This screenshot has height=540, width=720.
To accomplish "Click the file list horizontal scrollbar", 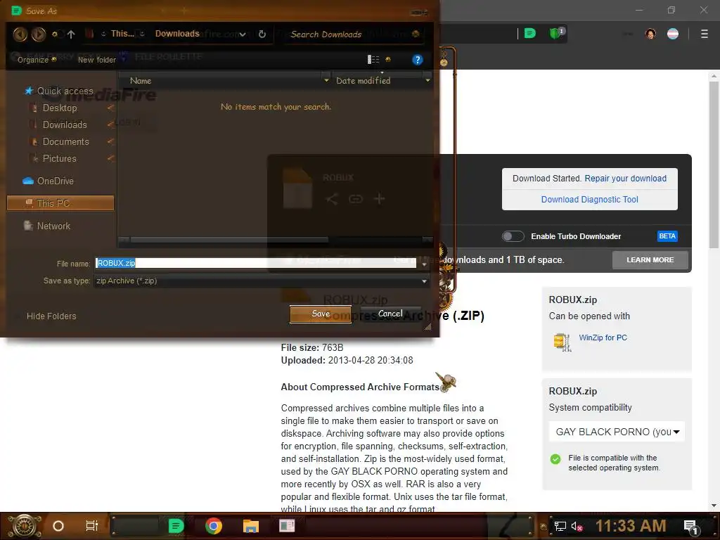I will [230, 240].
